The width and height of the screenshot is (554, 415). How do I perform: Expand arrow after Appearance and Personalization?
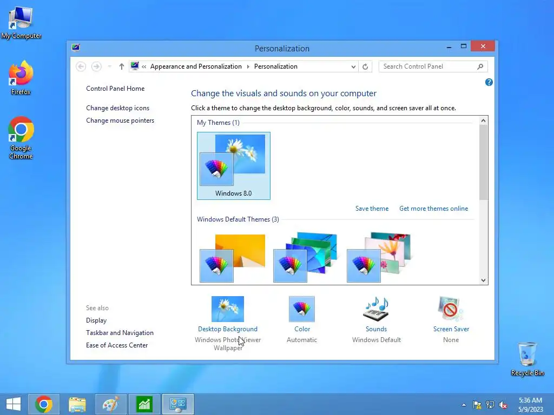coord(248,66)
